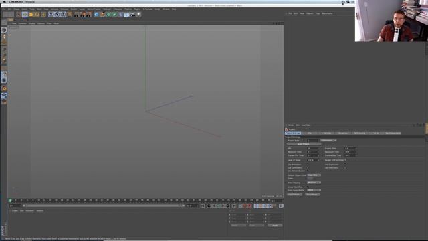Open the Render Settings icon
This screenshot has width=428, height=241.
point(88,15)
